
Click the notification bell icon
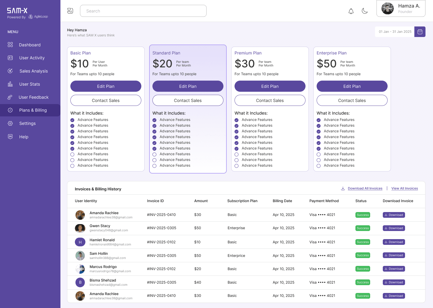351,11
